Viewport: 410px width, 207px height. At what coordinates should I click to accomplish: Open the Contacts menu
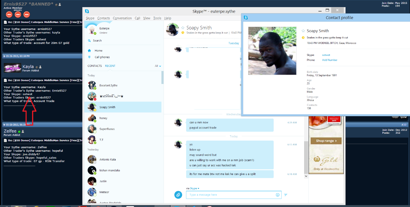[104, 18]
